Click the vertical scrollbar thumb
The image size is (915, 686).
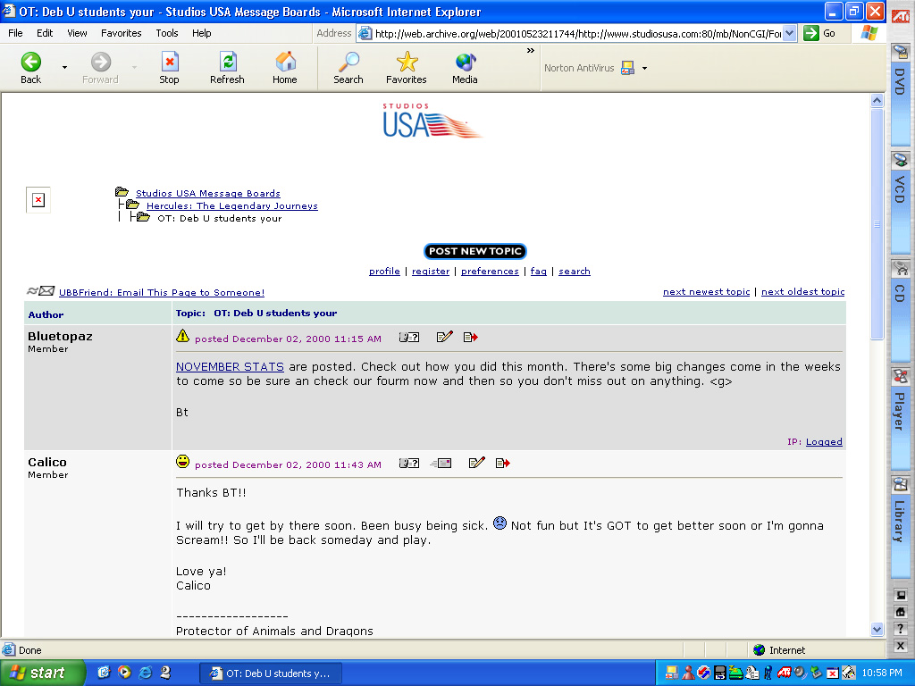pyautogui.click(x=877, y=223)
